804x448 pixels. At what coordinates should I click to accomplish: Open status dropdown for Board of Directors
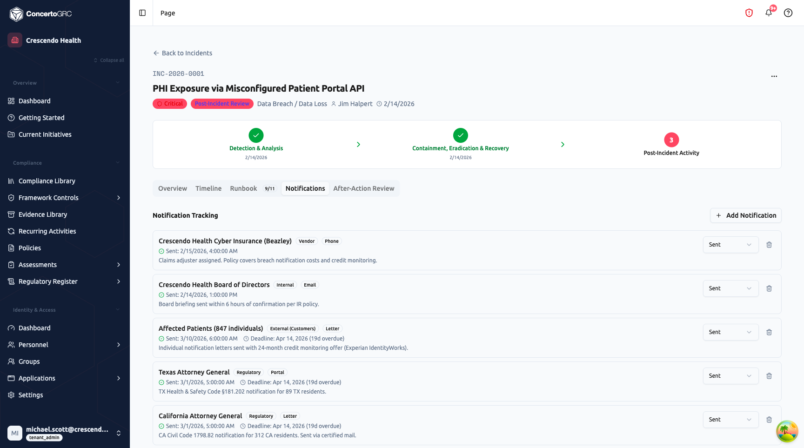click(x=730, y=288)
